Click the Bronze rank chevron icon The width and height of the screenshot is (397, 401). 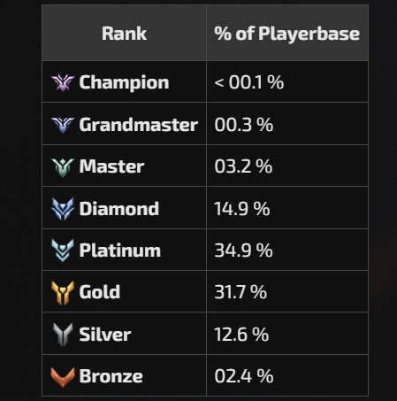click(63, 377)
